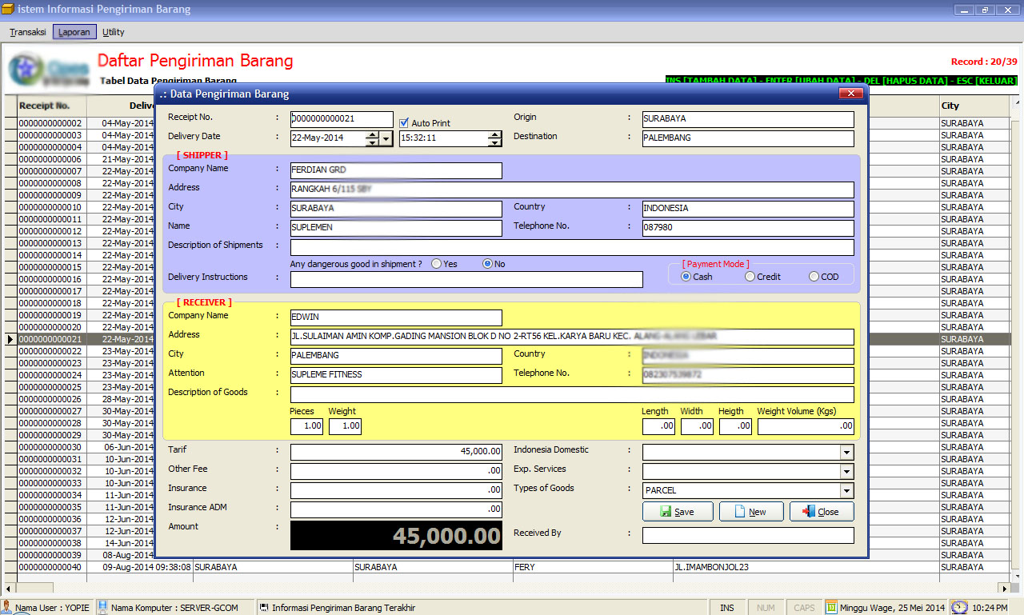Open the Transaksi menu
Screen dimensions: 1024x615
pyautogui.click(x=27, y=32)
